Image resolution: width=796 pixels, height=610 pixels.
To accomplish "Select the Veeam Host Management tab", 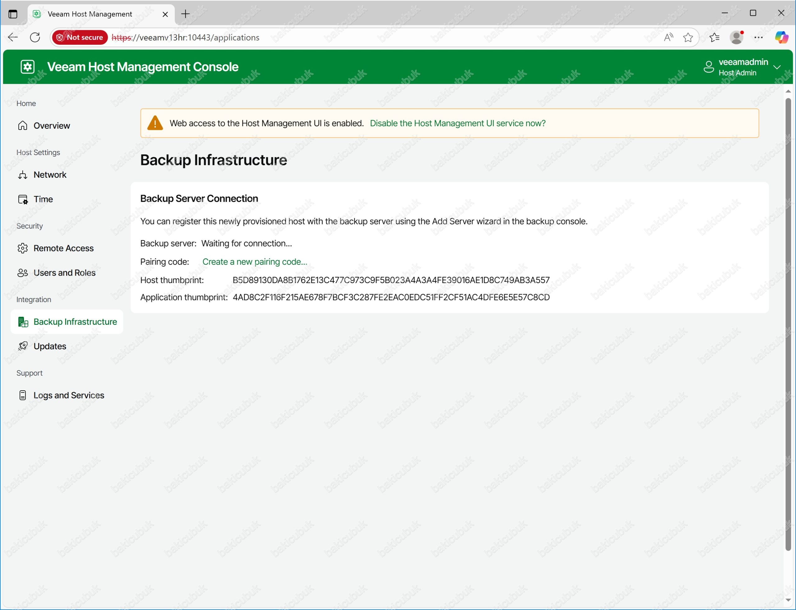I will tap(90, 14).
